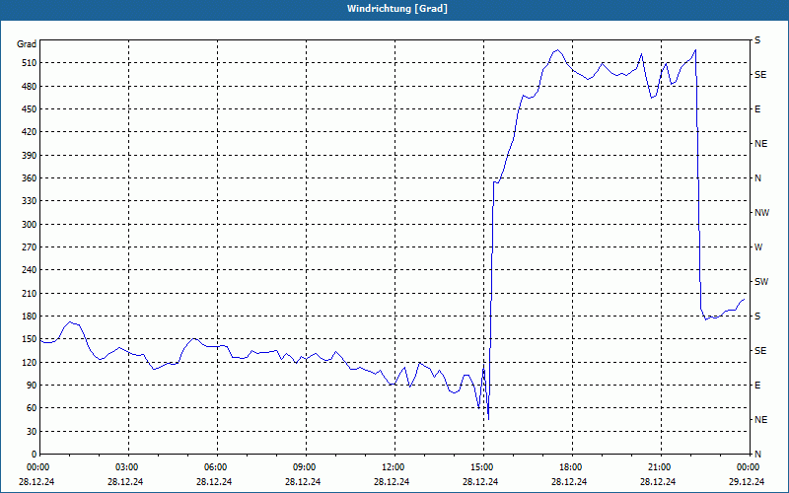Click the E compass label at 90 level
The width and height of the screenshot is (789, 493).
tap(757, 386)
